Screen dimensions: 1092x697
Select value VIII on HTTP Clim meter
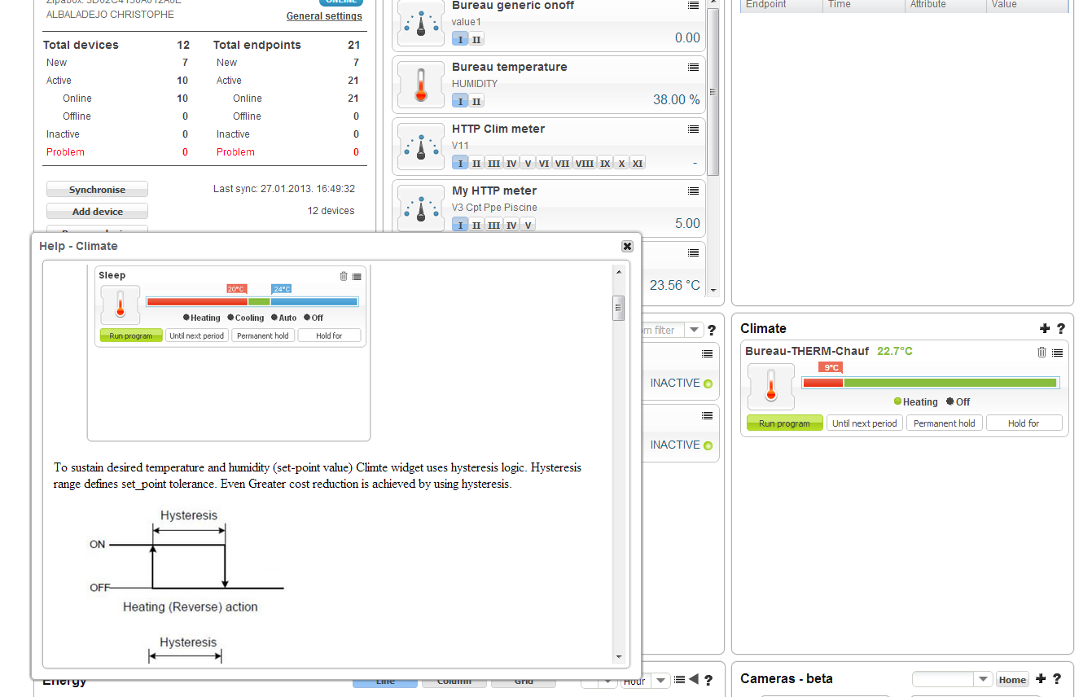tap(584, 163)
